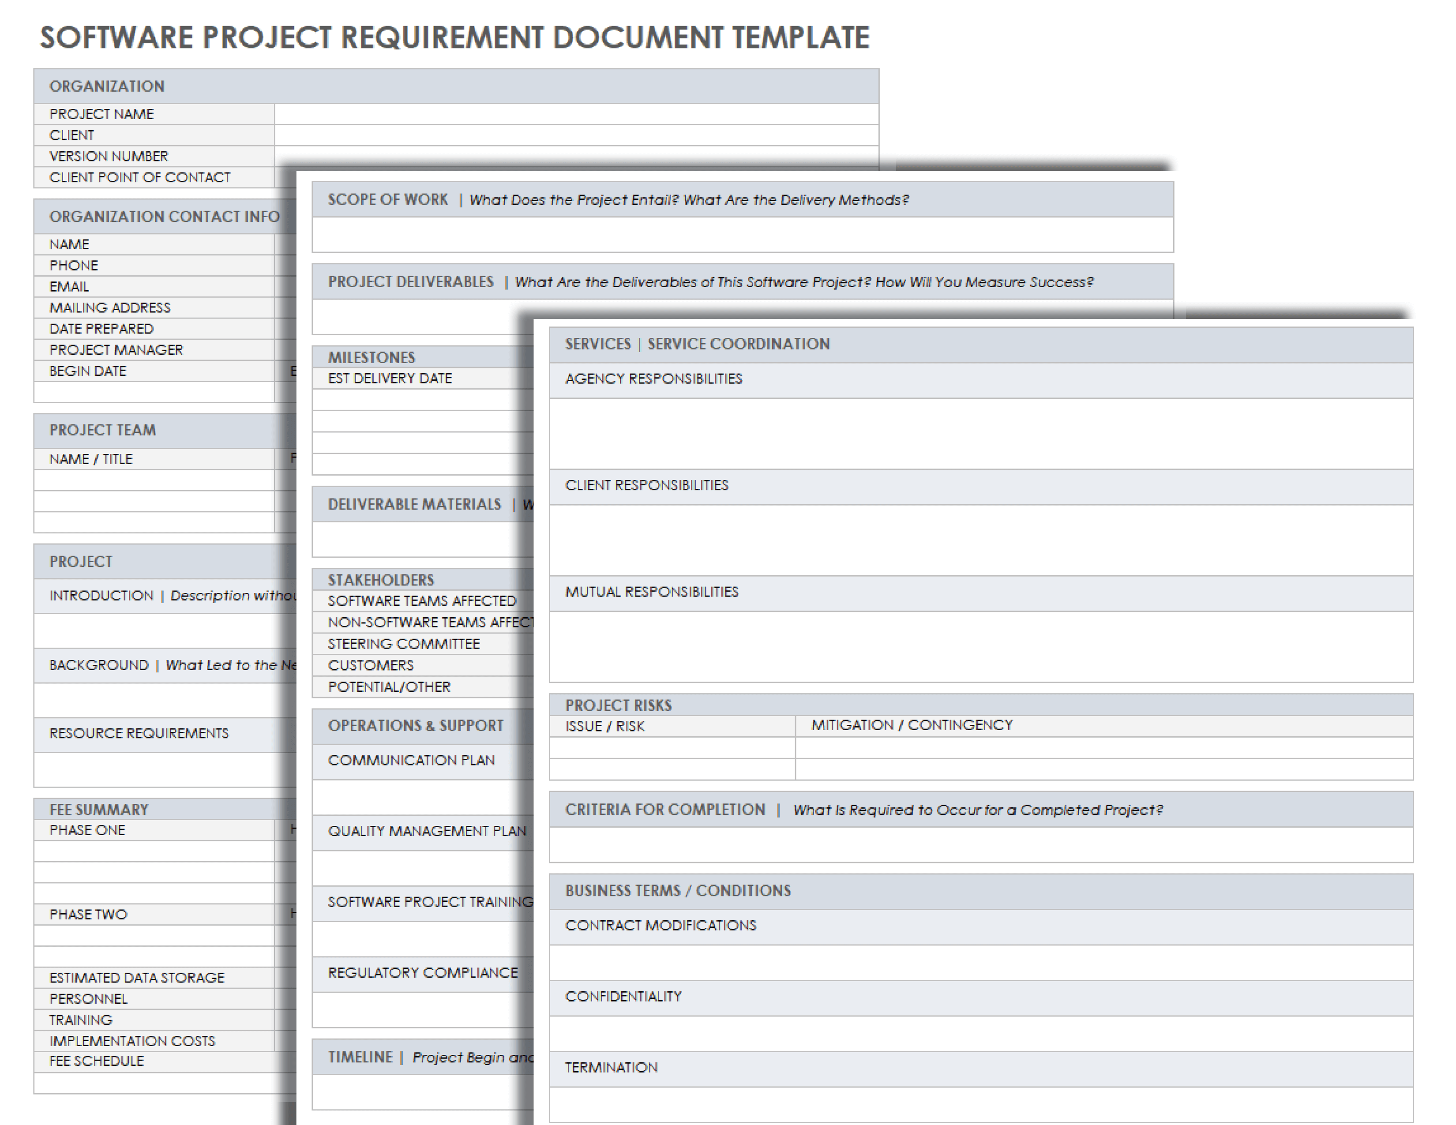Select MITIGATION / CONTINGENCY column header

[x=912, y=725]
